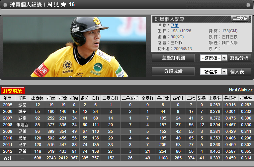
Task: Click 誠泰 team cell in 2005 row
Action: pyautogui.click(x=22, y=105)
